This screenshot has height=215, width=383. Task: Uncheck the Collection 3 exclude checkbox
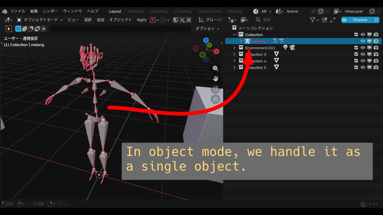point(356,54)
